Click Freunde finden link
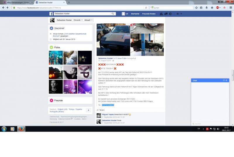234x157 pixels. [149, 14]
